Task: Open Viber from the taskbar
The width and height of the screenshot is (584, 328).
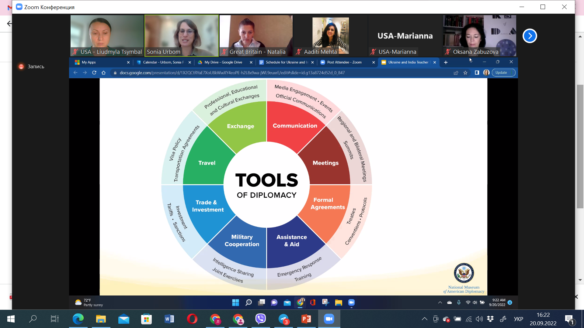Action: pos(261,319)
